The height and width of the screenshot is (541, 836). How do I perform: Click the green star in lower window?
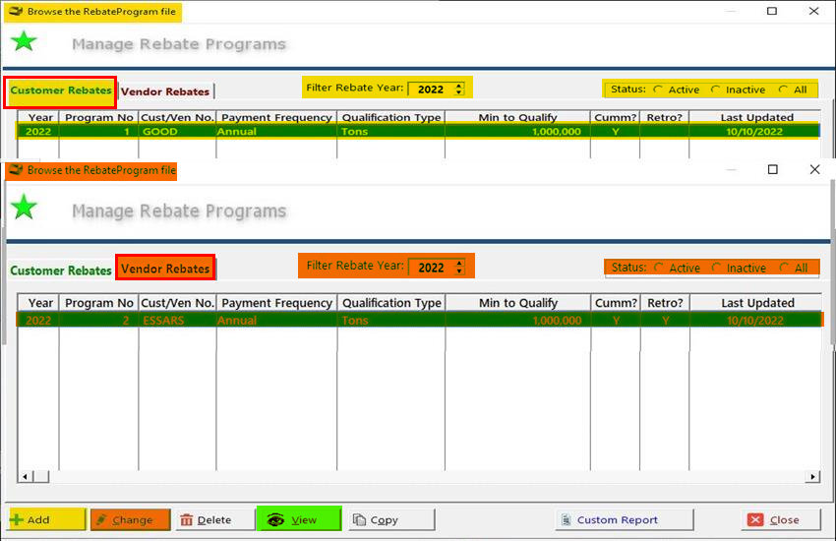(x=24, y=208)
